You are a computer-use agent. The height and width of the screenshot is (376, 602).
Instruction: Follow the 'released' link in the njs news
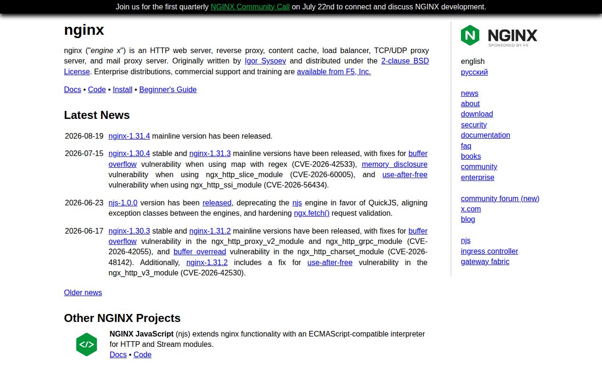coord(217,203)
